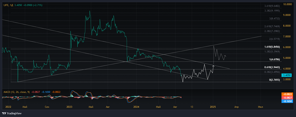Select the Fibonacci level label 3.382(9.1995)
This screenshot has width=296, height=117.
click(x=272, y=11)
